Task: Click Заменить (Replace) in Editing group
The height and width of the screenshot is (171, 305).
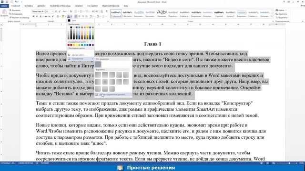Action: pos(281,14)
